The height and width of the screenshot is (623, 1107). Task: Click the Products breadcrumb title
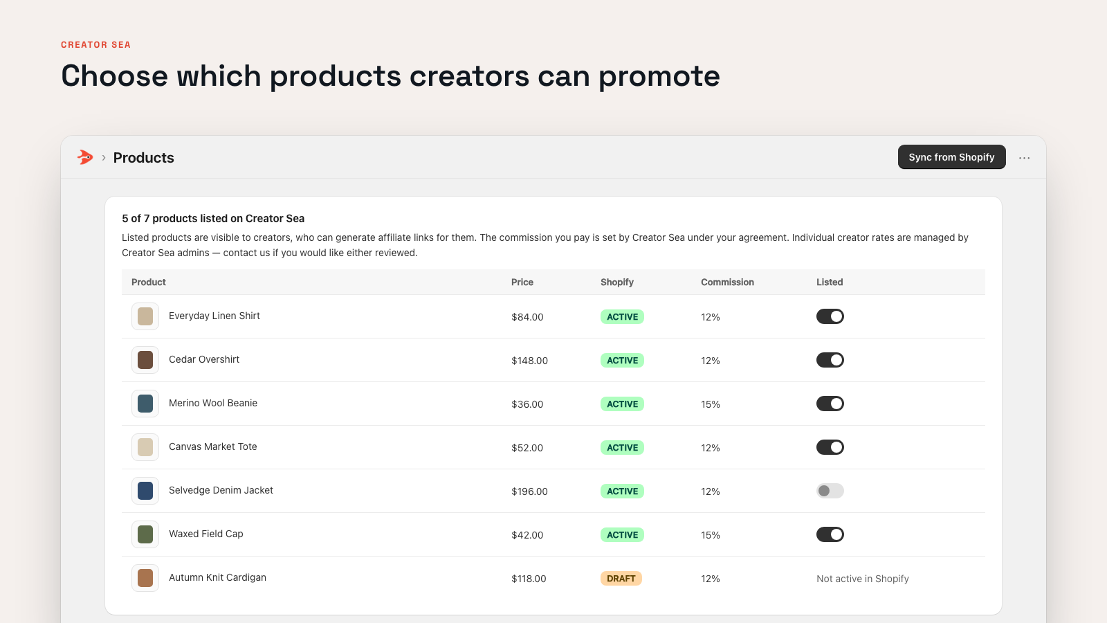click(x=144, y=158)
